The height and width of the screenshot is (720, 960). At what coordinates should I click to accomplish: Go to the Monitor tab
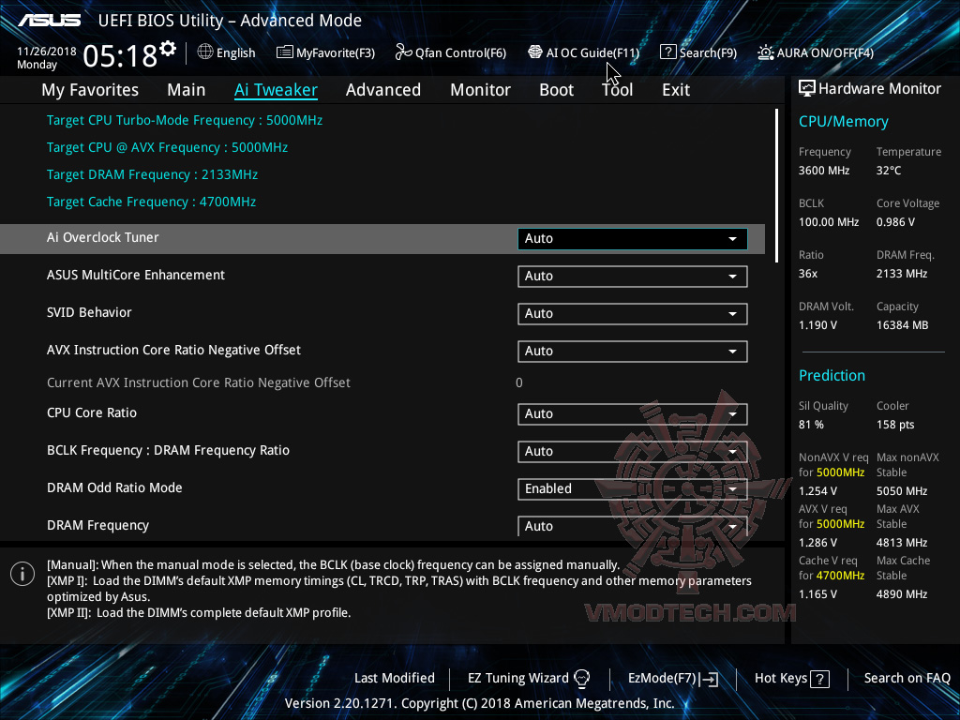pos(481,90)
